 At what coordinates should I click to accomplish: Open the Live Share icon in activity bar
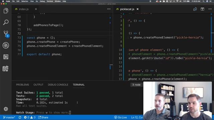coord(6,68)
